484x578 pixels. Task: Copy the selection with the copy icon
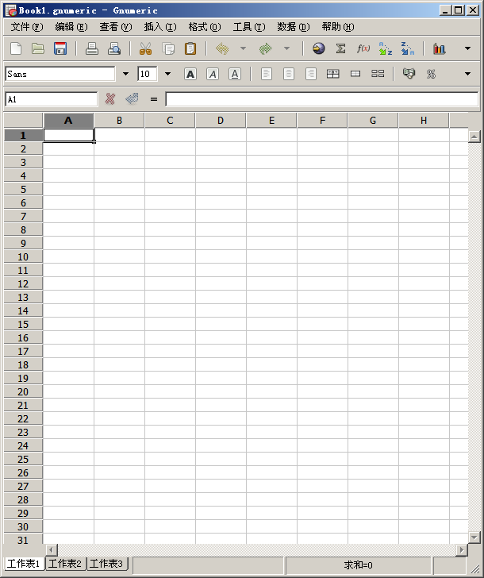(x=168, y=48)
